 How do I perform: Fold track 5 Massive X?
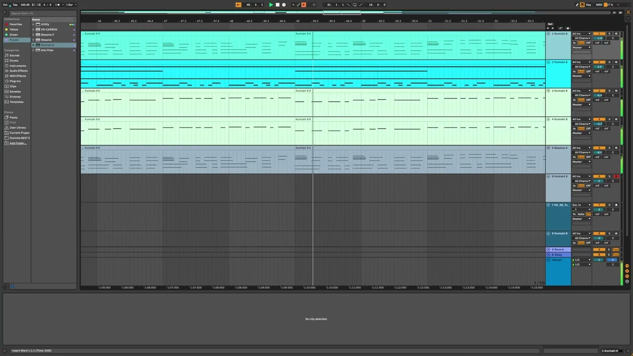pos(548,148)
